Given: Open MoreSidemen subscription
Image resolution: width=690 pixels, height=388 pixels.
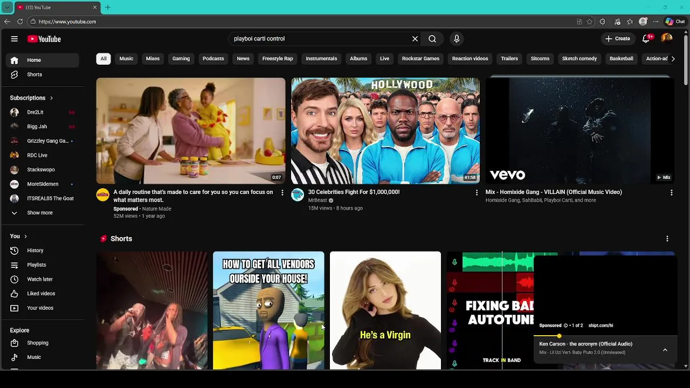Looking at the screenshot, I should click(x=42, y=184).
